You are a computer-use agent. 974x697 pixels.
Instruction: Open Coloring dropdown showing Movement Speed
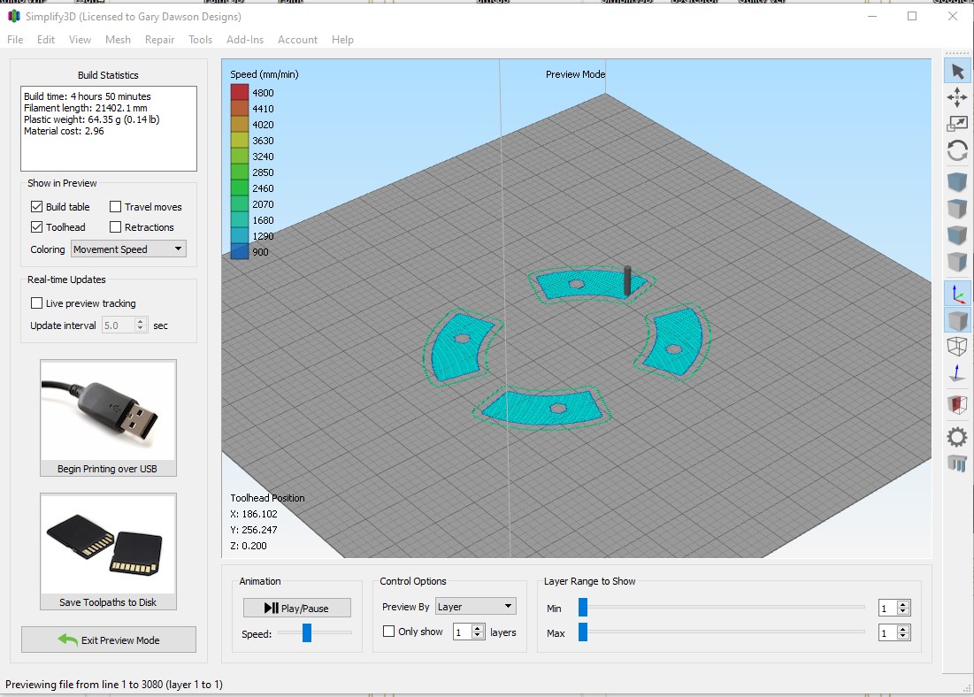[128, 249]
